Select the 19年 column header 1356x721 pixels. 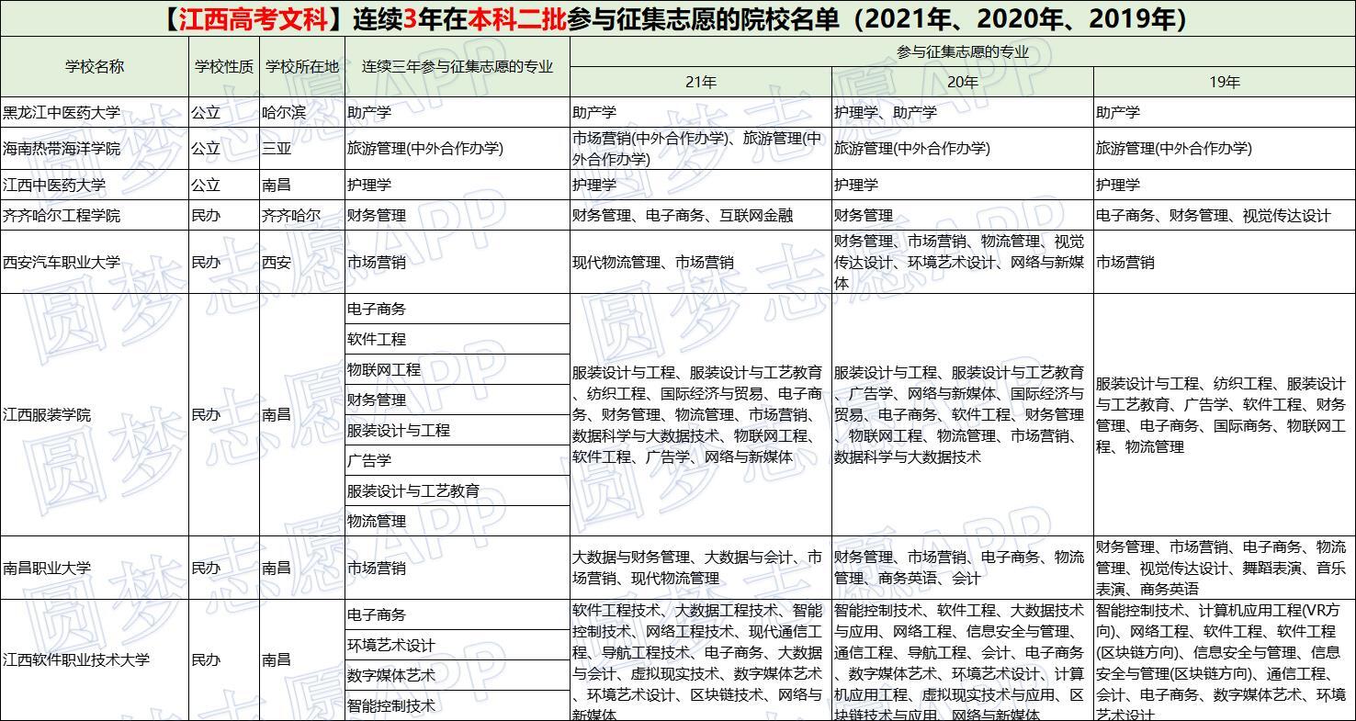tap(1225, 82)
